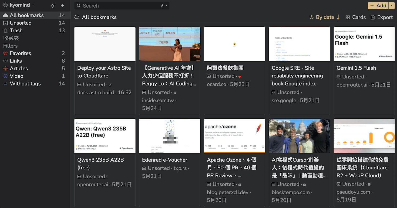The width and height of the screenshot is (397, 208).
Task: Open the By date sort menu
Action: tap(322, 17)
